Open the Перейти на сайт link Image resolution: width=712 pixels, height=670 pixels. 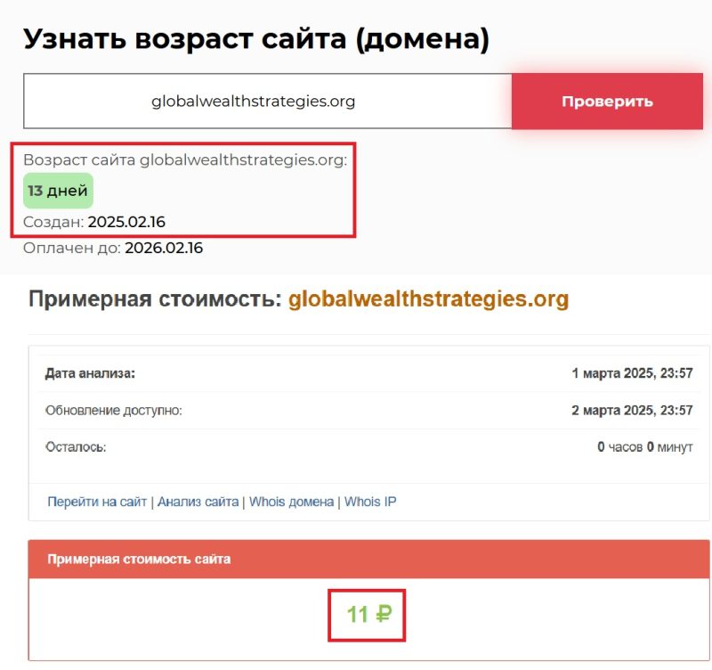point(97,502)
